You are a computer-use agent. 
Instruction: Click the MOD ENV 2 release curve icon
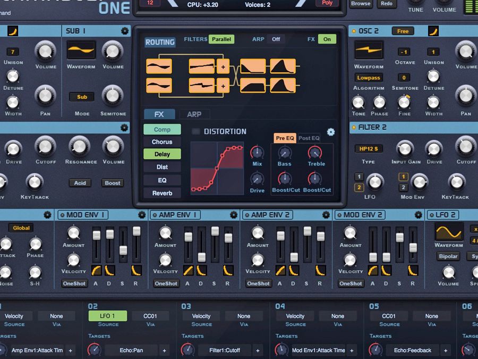pos(413,271)
